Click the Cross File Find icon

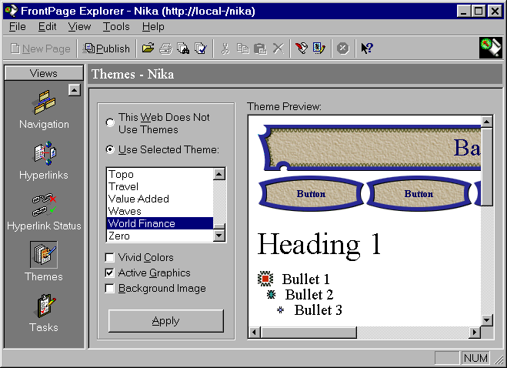tap(183, 49)
